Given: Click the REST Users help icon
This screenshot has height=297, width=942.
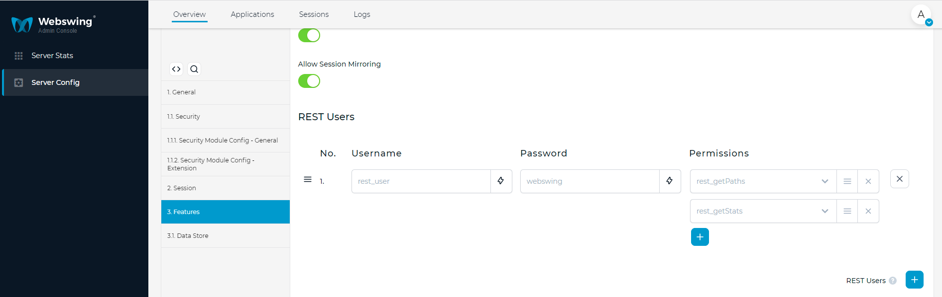Looking at the screenshot, I should coord(893,281).
